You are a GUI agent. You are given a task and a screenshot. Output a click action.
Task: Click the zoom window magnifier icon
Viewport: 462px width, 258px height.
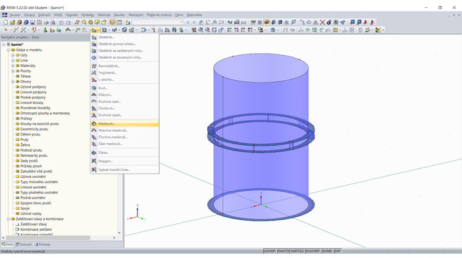point(201,30)
